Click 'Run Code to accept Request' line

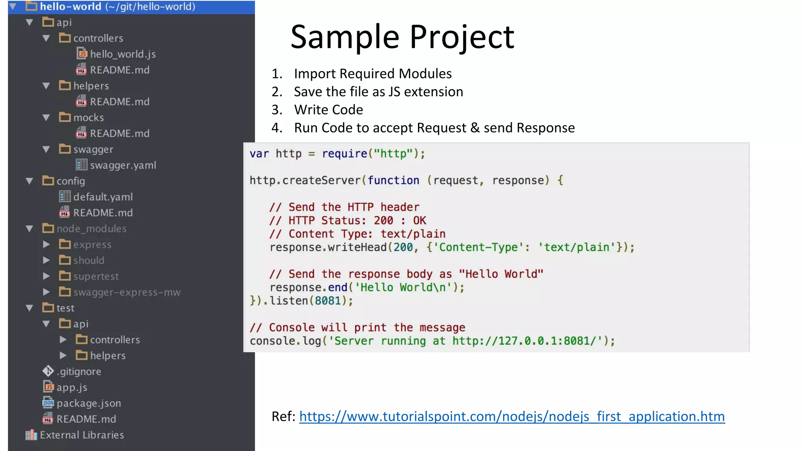point(434,128)
